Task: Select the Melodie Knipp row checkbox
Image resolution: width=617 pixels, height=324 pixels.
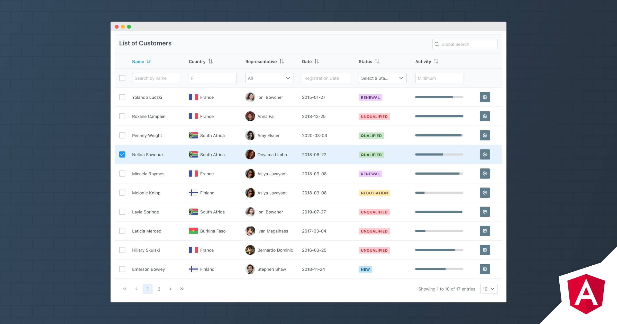Action: (122, 193)
